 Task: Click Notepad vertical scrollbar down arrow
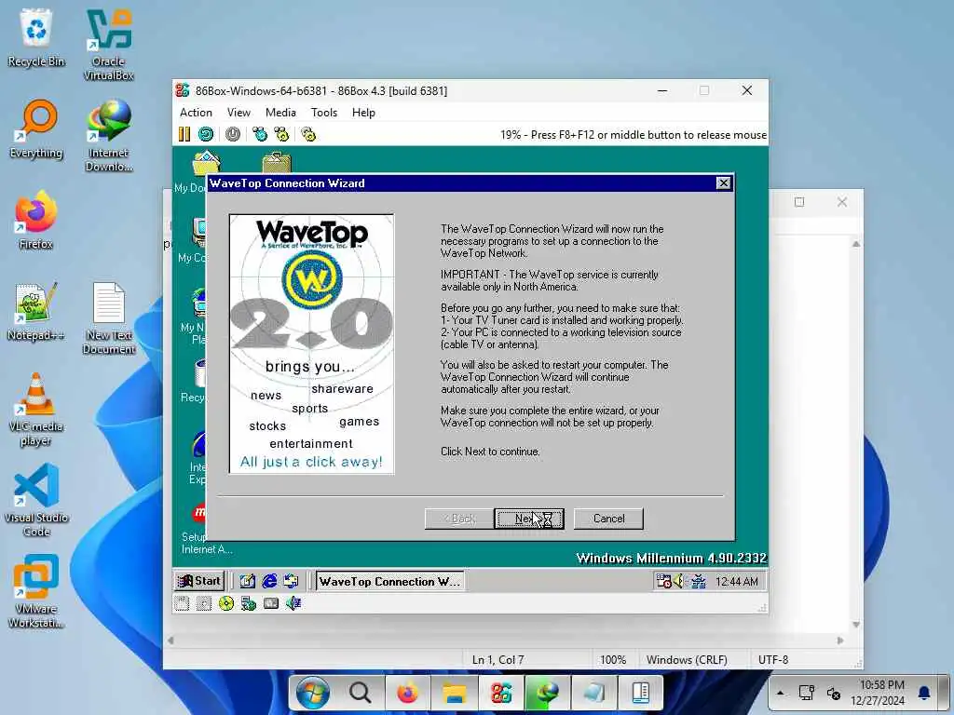tap(856, 625)
